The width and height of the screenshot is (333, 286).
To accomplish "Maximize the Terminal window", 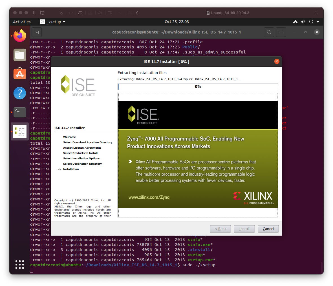I will (305, 32).
